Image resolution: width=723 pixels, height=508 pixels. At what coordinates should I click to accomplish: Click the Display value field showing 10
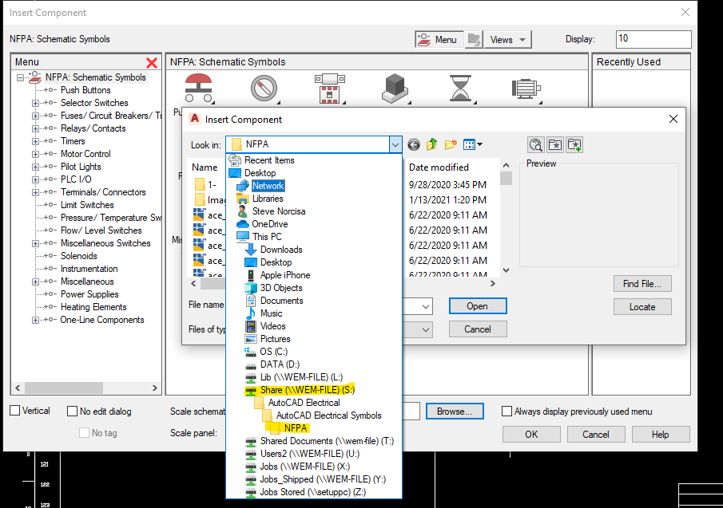pos(653,38)
